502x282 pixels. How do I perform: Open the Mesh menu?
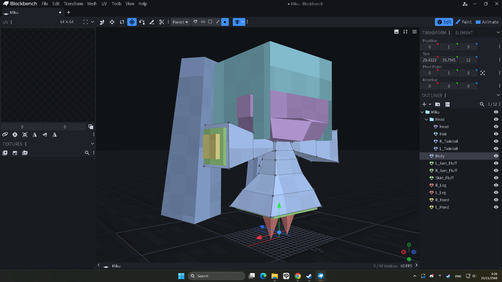pyautogui.click(x=92, y=4)
